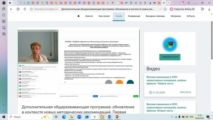Click the speaker webcam video thumbnail

(38, 47)
